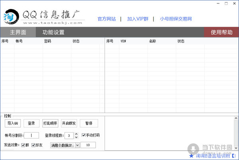Maximize the window
This screenshot has height=160, width=239.
[x=226, y=3]
